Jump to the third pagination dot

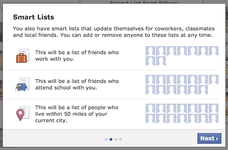pyautogui.click(x=116, y=139)
